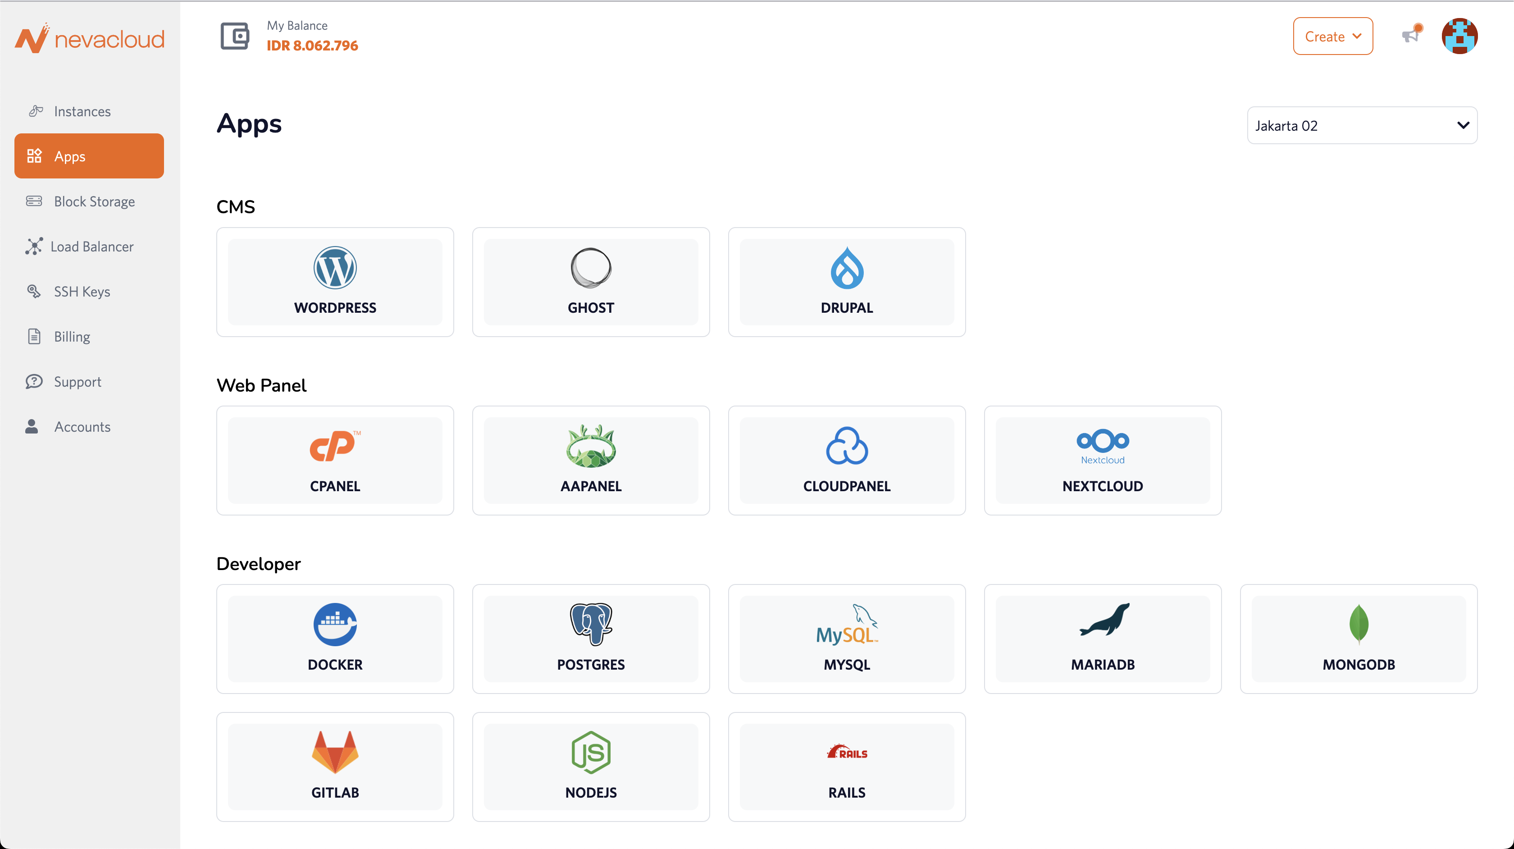Screen dimensions: 1514x849
Task: Select the Node.js hexagon logo
Action: [x=591, y=752]
